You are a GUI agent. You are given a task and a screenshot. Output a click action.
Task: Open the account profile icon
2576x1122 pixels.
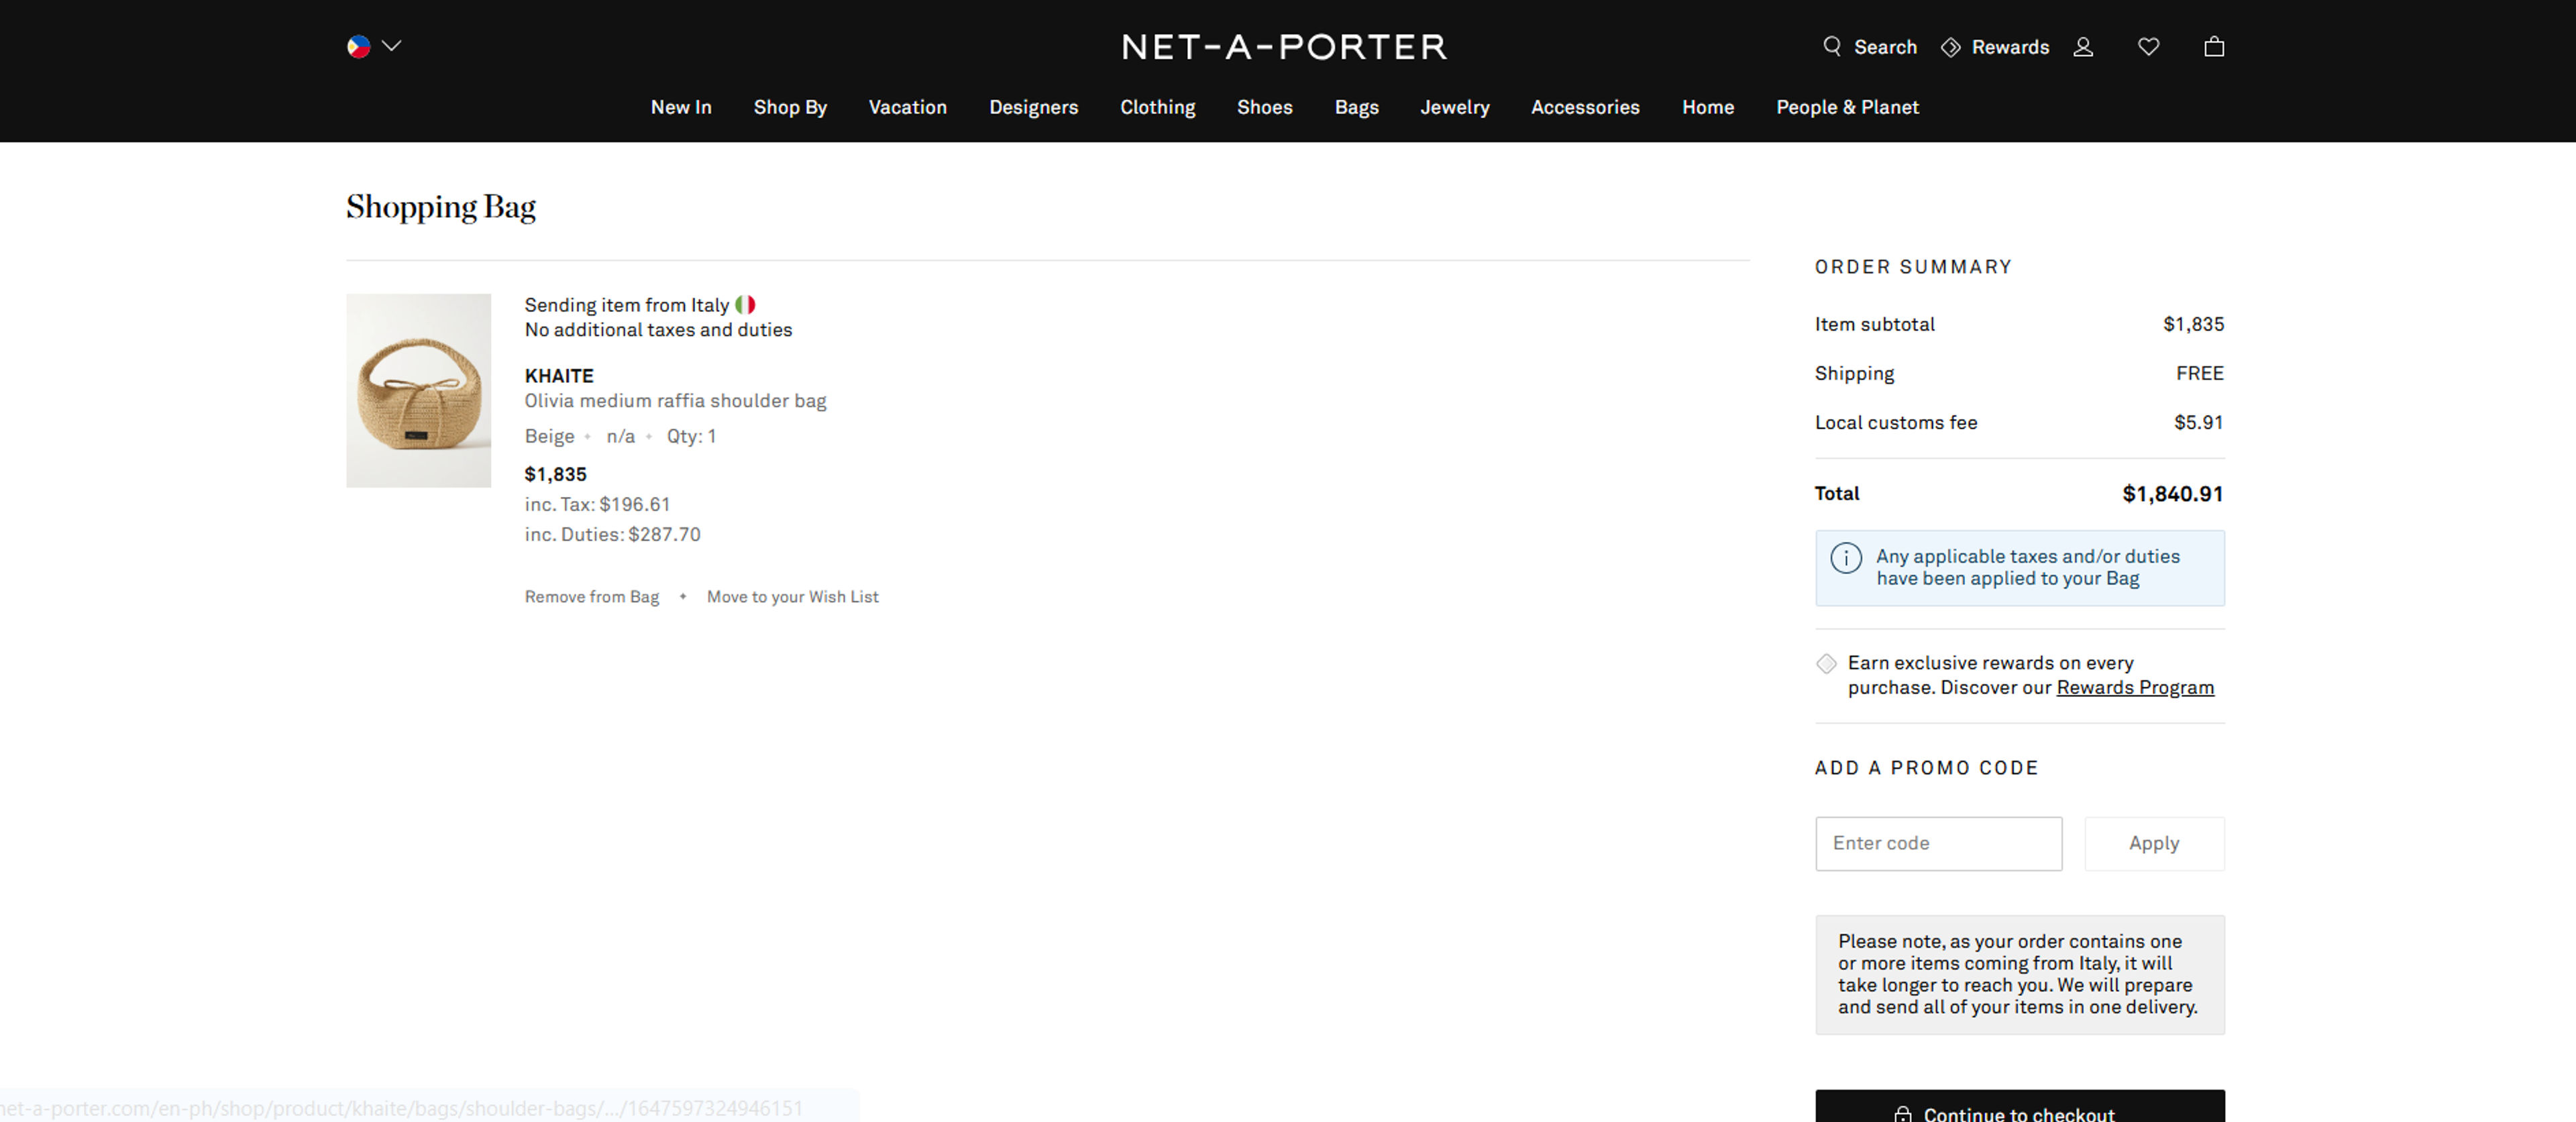point(2083,47)
